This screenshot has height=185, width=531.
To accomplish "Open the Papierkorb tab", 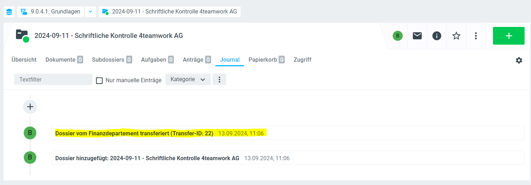I will click(263, 60).
